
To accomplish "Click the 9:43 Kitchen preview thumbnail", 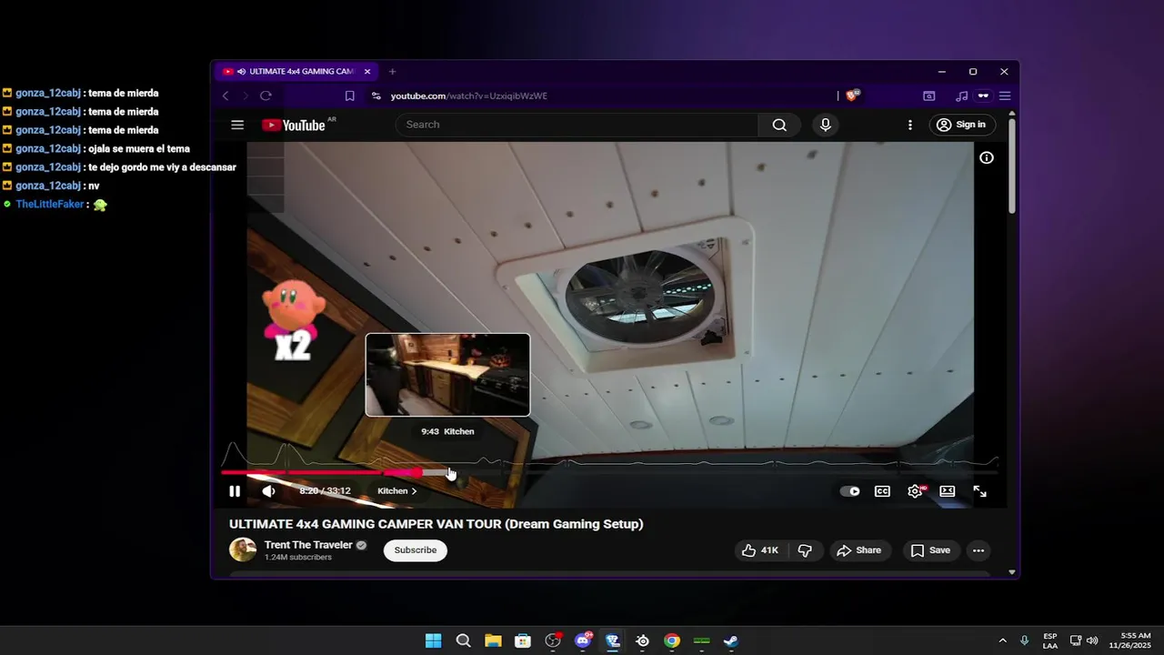I will click(x=447, y=375).
